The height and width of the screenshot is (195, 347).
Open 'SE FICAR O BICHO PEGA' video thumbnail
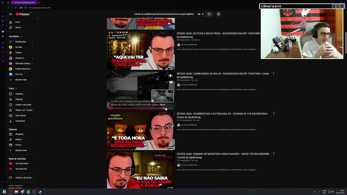[141, 51]
